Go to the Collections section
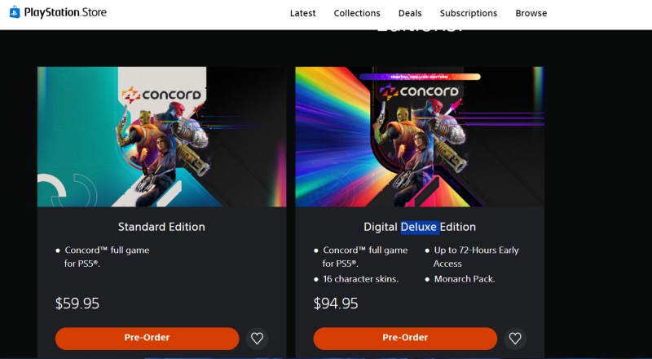 [x=357, y=13]
